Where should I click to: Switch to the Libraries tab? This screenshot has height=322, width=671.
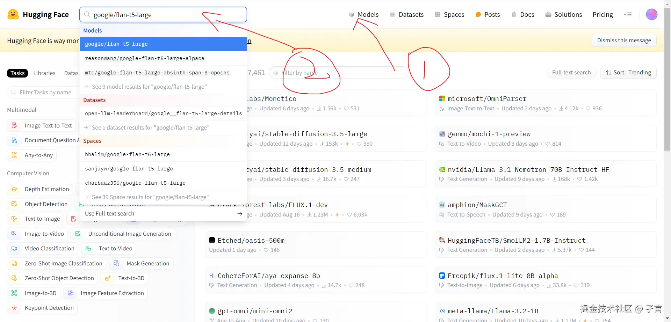click(x=44, y=73)
